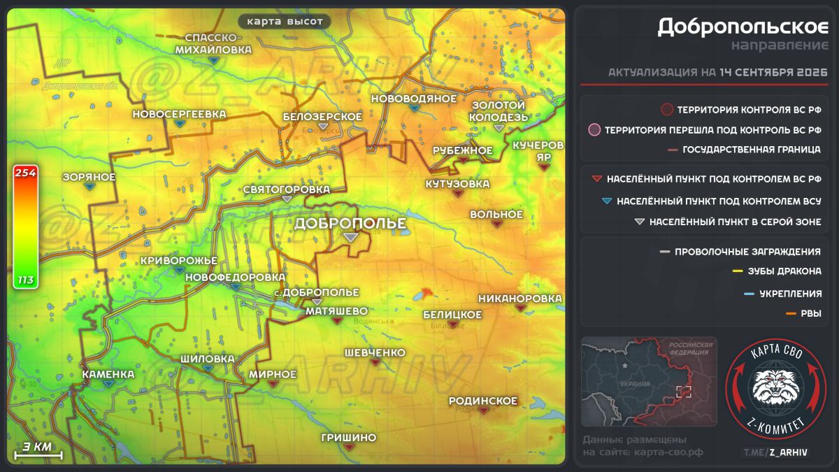Click the Золотой Колодезь settlement marker
839x472 pixels.
(x=499, y=129)
